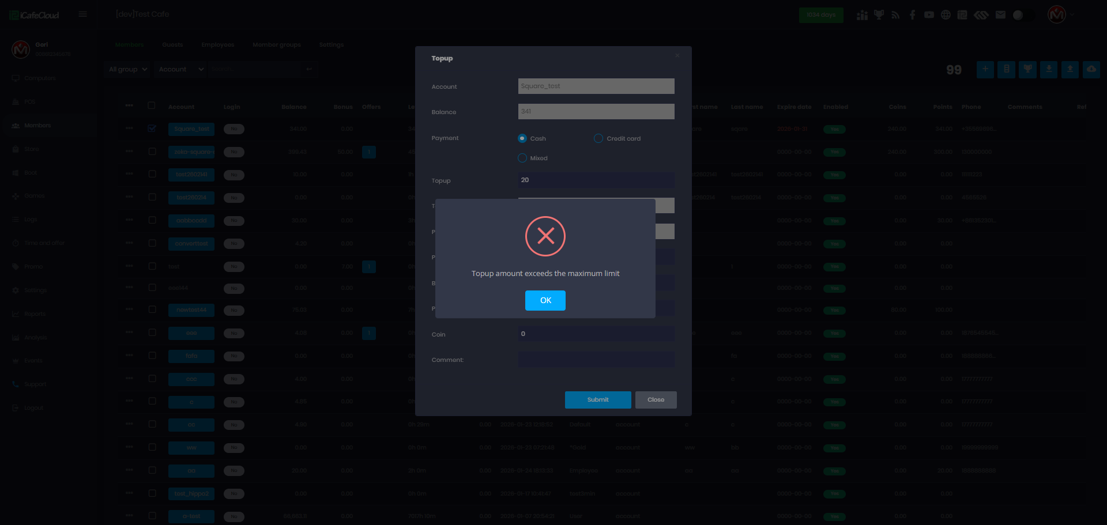The height and width of the screenshot is (525, 1107).
Task: Open the YouTube icon in header
Action: [929, 15]
